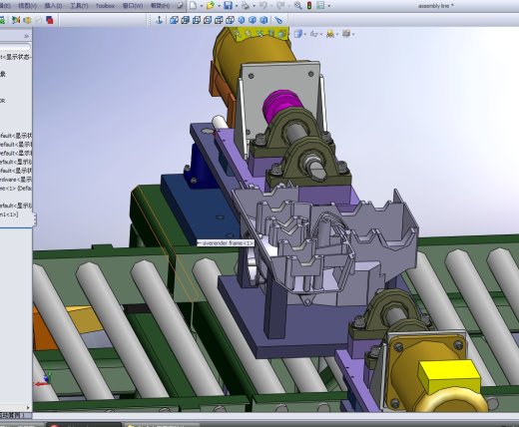Select the fifth standard view cube icon

[219, 20]
